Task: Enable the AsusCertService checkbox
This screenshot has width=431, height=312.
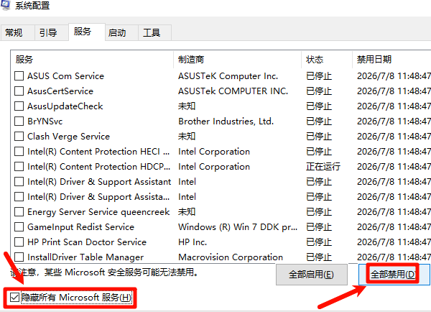Action: pos(19,91)
